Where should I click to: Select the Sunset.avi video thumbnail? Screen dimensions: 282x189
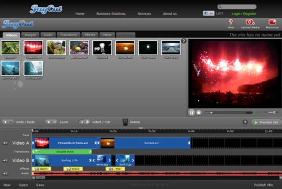[125, 47]
